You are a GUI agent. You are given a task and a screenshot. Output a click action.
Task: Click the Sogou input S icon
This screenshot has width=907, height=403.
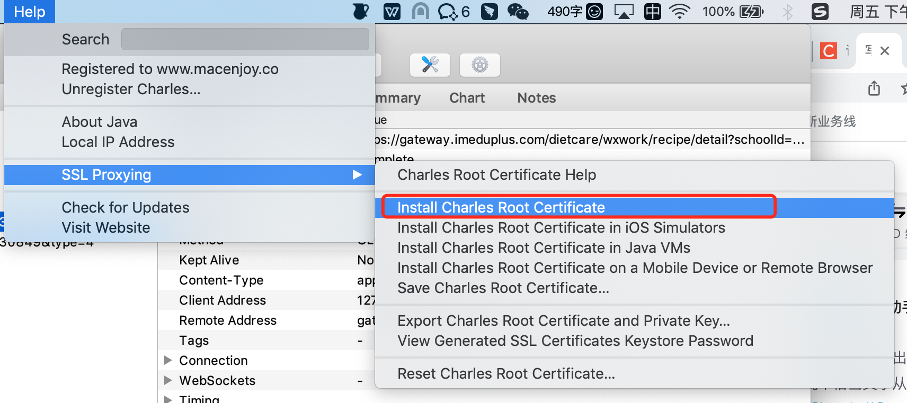(x=820, y=11)
